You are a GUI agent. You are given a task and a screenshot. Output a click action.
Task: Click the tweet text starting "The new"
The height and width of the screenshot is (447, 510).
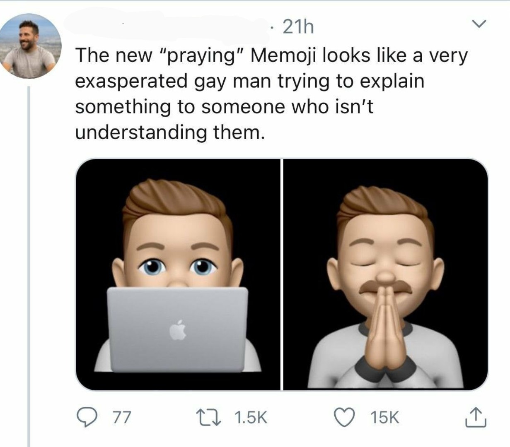click(x=271, y=94)
